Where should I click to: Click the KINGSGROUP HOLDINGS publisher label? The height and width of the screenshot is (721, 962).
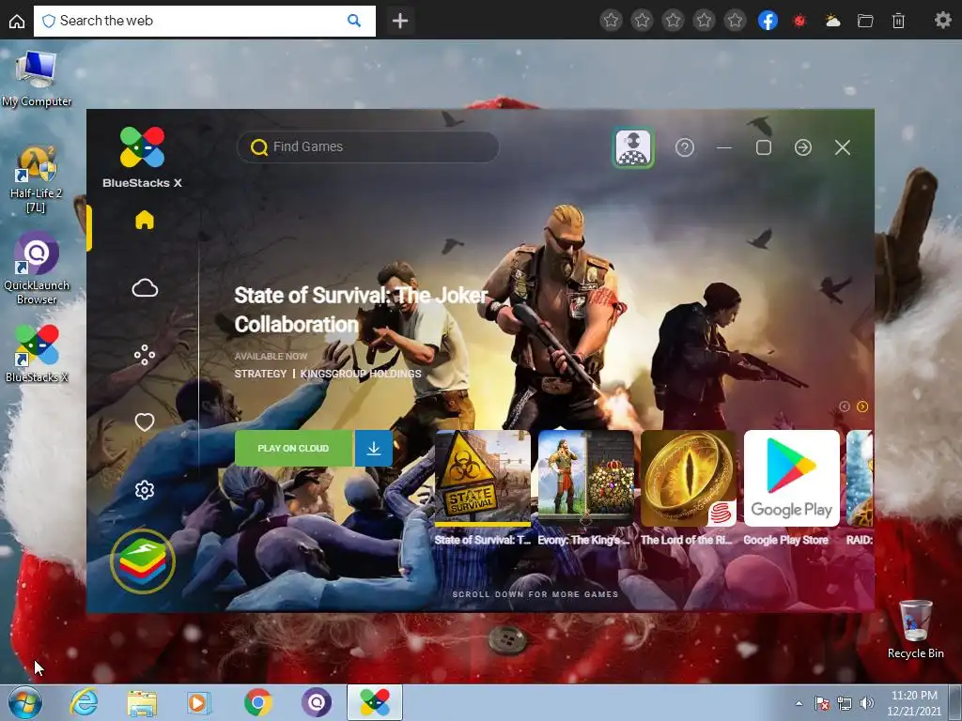coord(361,374)
